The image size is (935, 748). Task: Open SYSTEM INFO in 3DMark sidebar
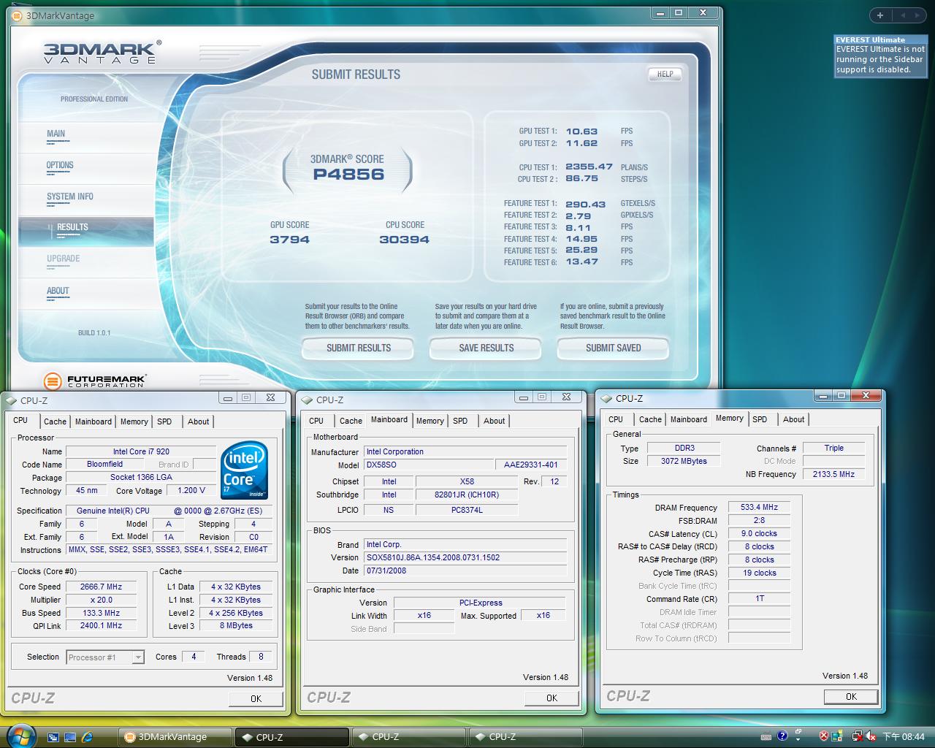69,196
